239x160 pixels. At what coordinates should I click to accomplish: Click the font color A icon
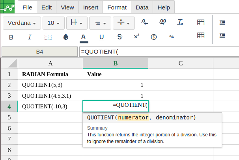coord(83,37)
